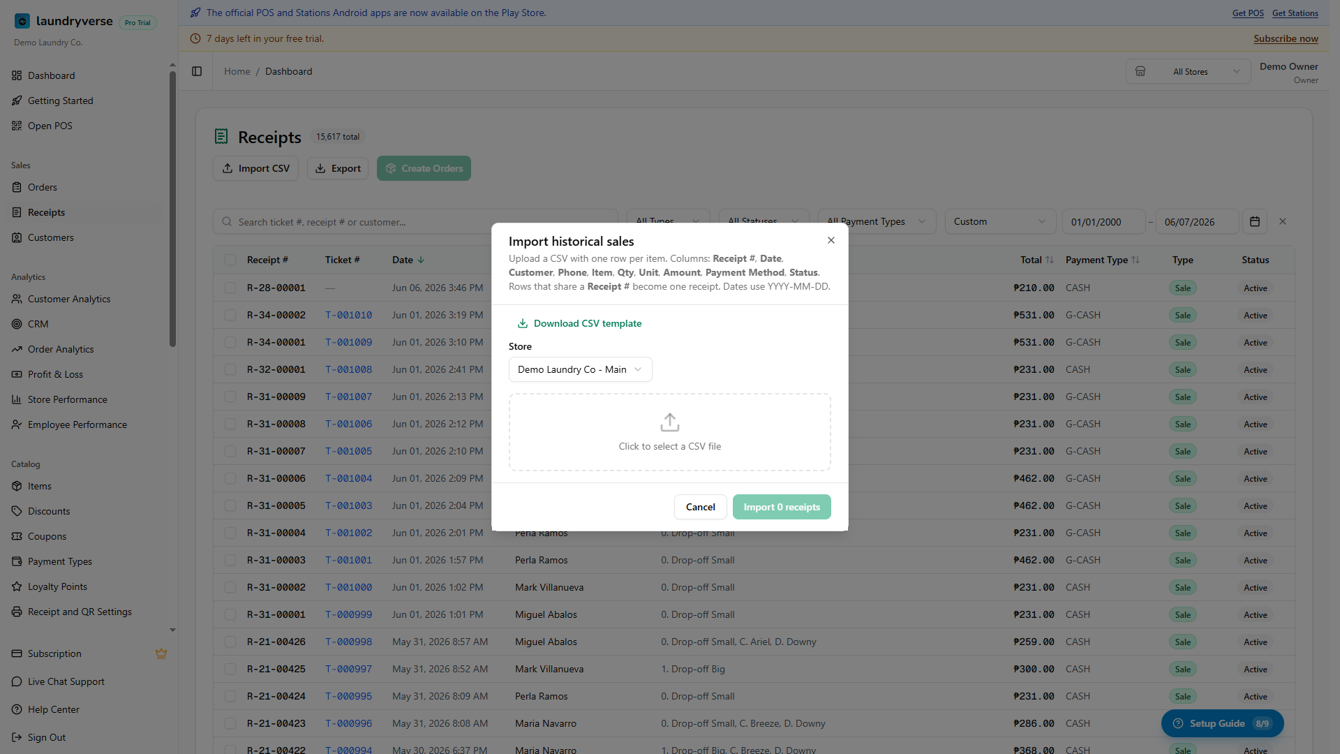1340x754 pixels.
Task: Open Dashboard in the sidebar
Action: pyautogui.click(x=51, y=75)
